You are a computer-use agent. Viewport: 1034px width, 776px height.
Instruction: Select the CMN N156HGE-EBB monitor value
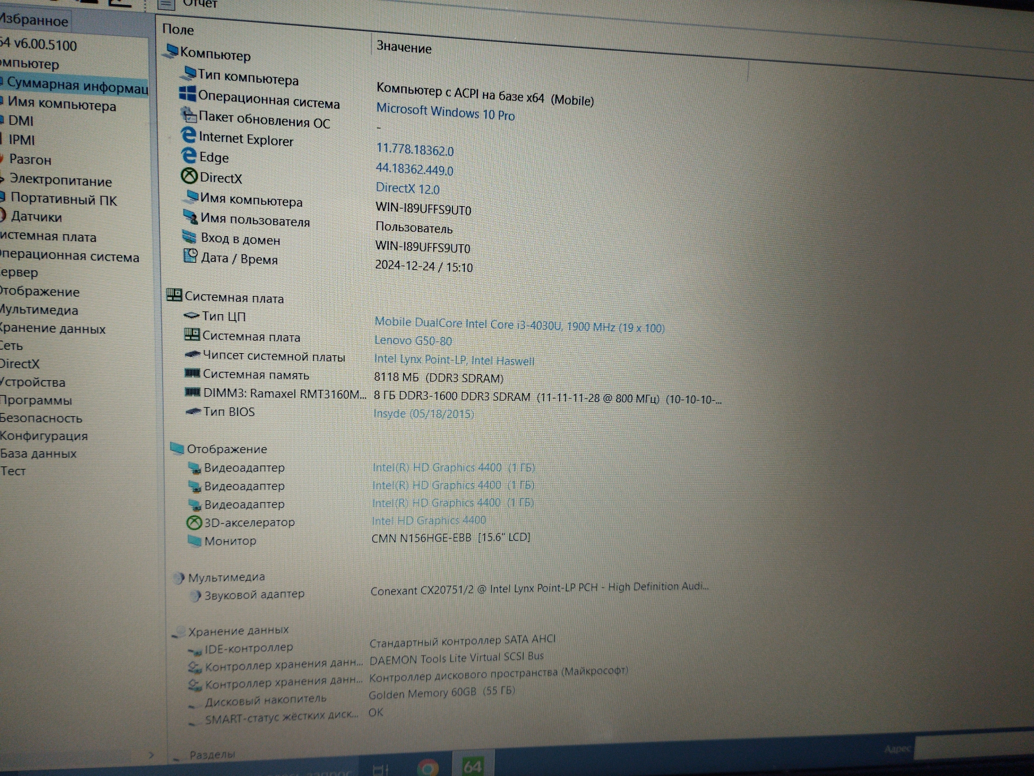pyautogui.click(x=451, y=538)
